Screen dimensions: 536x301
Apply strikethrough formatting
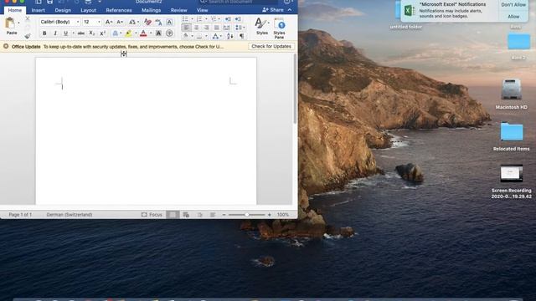coord(81,33)
